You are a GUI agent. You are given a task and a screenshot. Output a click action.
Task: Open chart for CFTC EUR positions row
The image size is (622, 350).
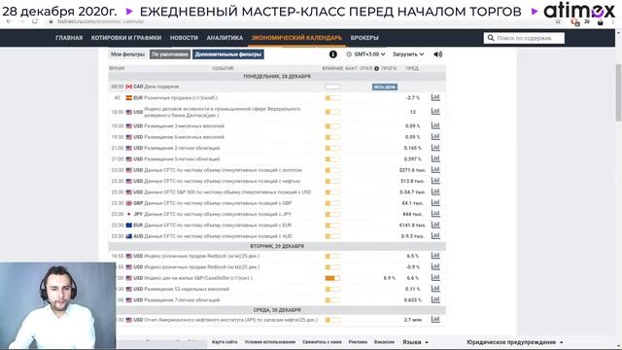(435, 225)
